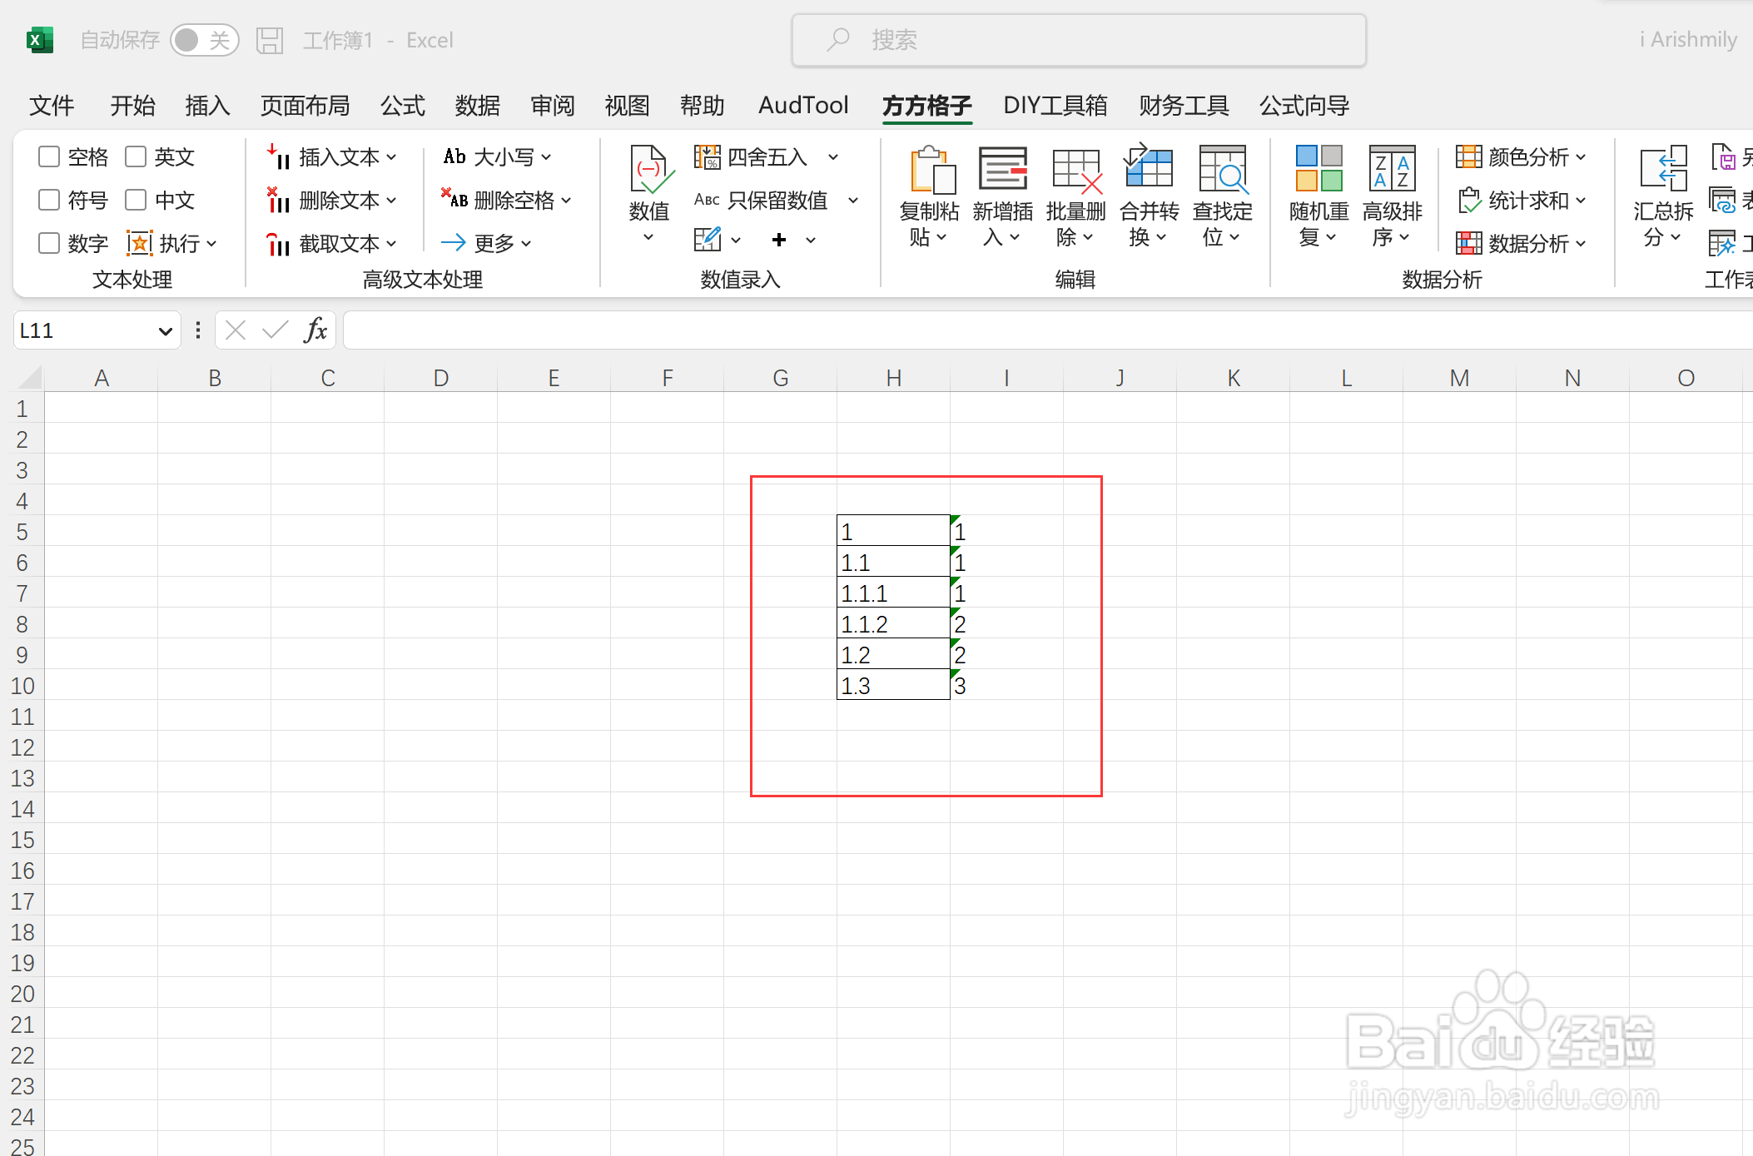The height and width of the screenshot is (1156, 1753).
Task: Switch to the 公式 tab
Action: tap(403, 106)
